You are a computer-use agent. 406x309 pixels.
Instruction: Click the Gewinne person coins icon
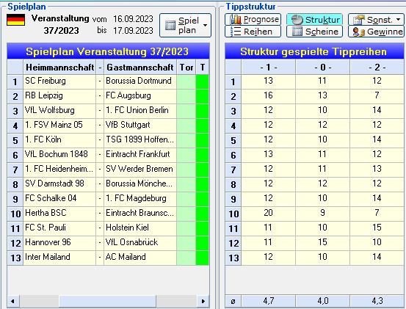point(358,32)
